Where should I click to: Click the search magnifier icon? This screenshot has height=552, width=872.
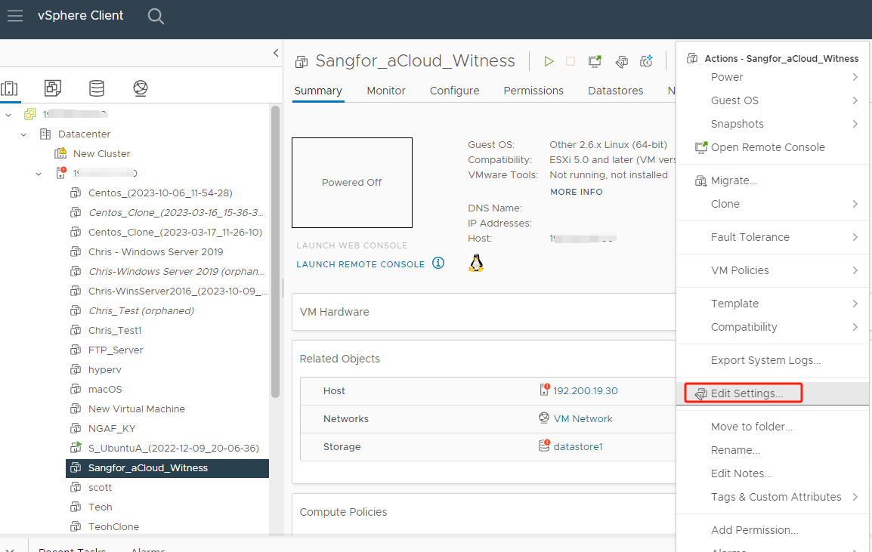click(156, 16)
